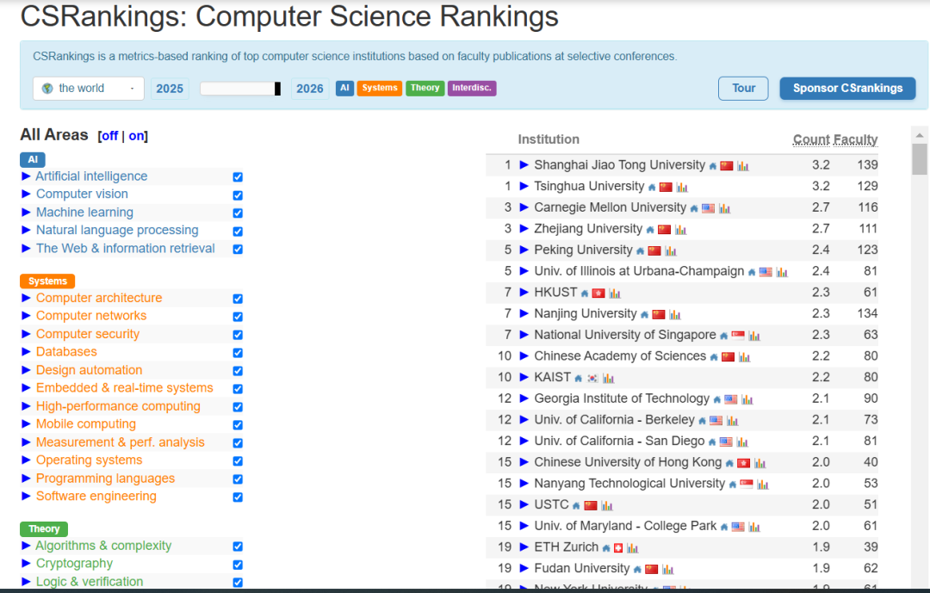View the chart icon for Georgia Institute of Technology
This screenshot has height=593, width=930.
(x=747, y=399)
